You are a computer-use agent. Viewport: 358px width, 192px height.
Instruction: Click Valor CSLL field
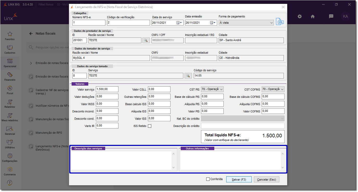coord(159,89)
